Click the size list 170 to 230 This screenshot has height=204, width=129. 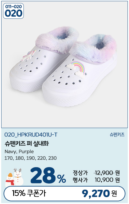tap(31, 158)
